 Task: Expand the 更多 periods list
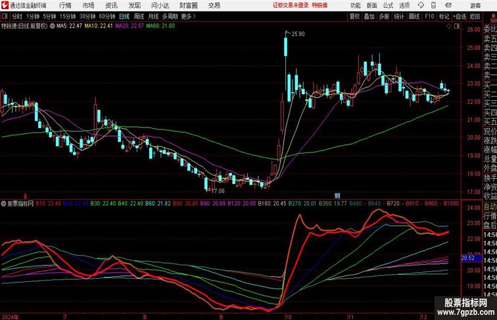(188, 16)
